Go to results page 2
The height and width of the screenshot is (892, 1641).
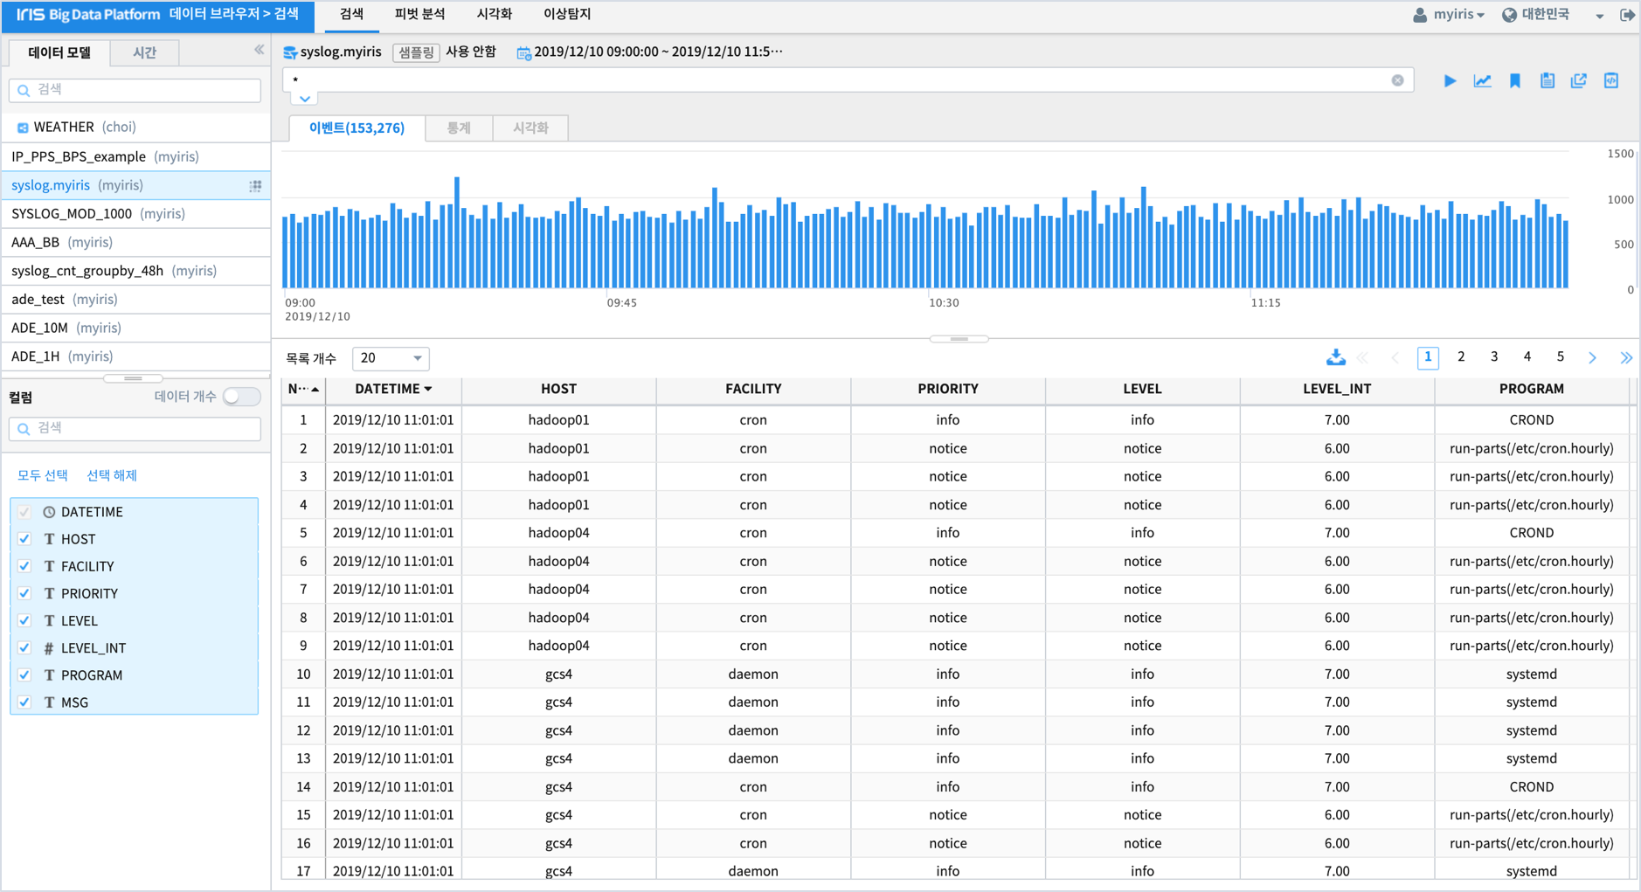click(1461, 357)
